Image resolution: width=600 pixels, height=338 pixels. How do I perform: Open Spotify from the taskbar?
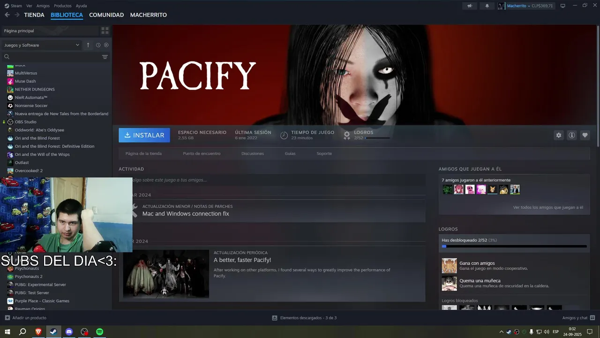(100, 331)
